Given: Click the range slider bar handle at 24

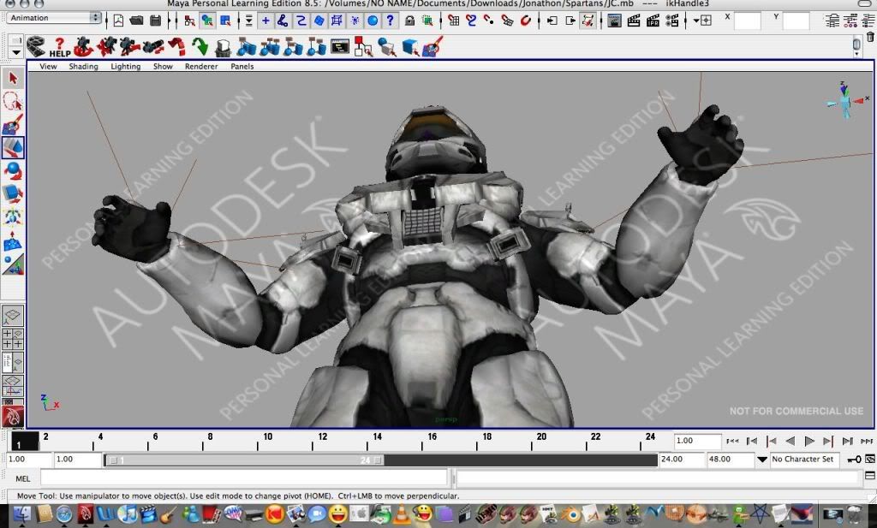Looking at the screenshot, I should pos(378,460).
